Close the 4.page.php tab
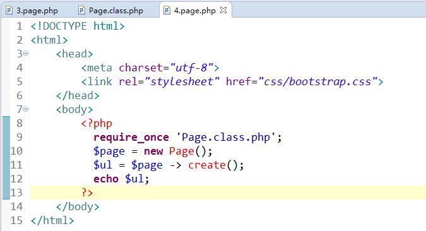426x231 pixels. coord(223,10)
